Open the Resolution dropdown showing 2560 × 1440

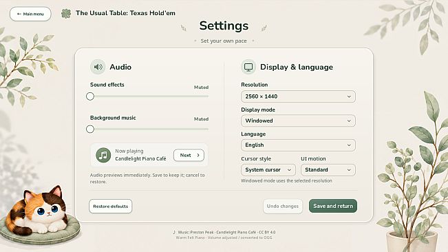298,96
